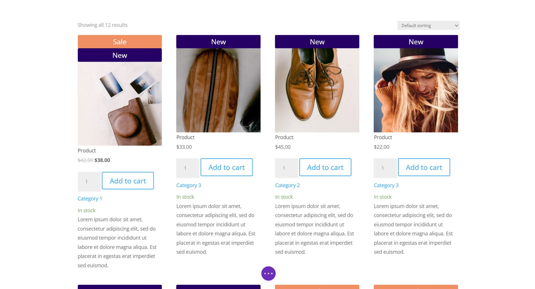Add the $45.00 shoes to cart

[x=325, y=167]
